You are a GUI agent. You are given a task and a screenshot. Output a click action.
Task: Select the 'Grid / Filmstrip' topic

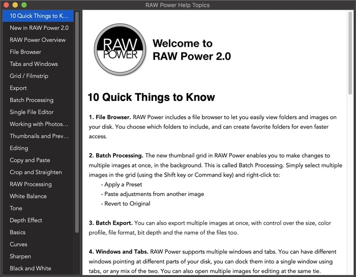38,76
